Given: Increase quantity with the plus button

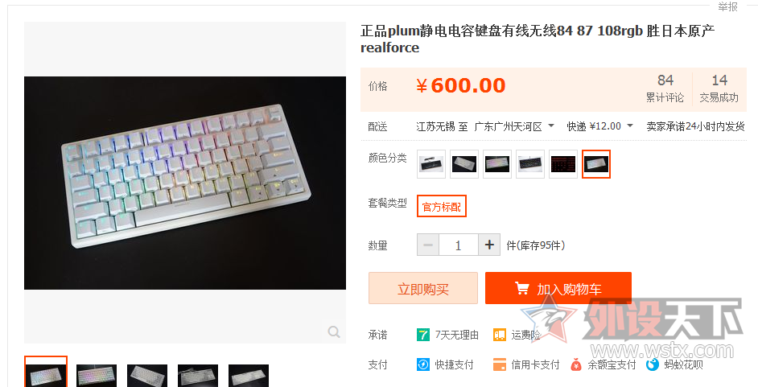Looking at the screenshot, I should tap(489, 245).
